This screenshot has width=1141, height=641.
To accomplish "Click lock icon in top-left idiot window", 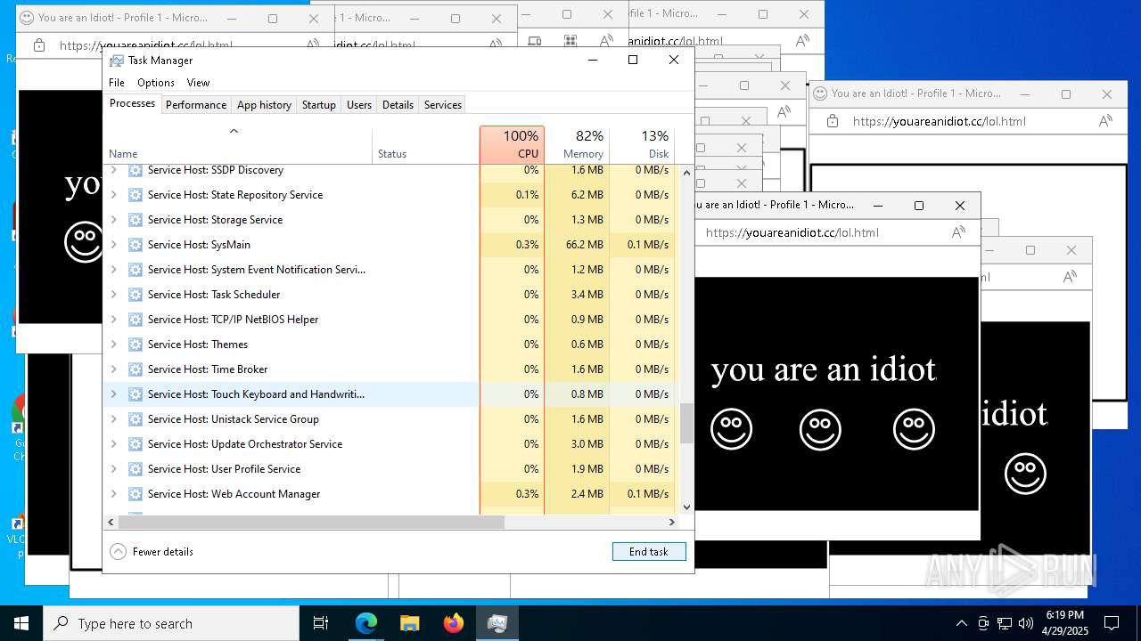I will tap(38, 45).
